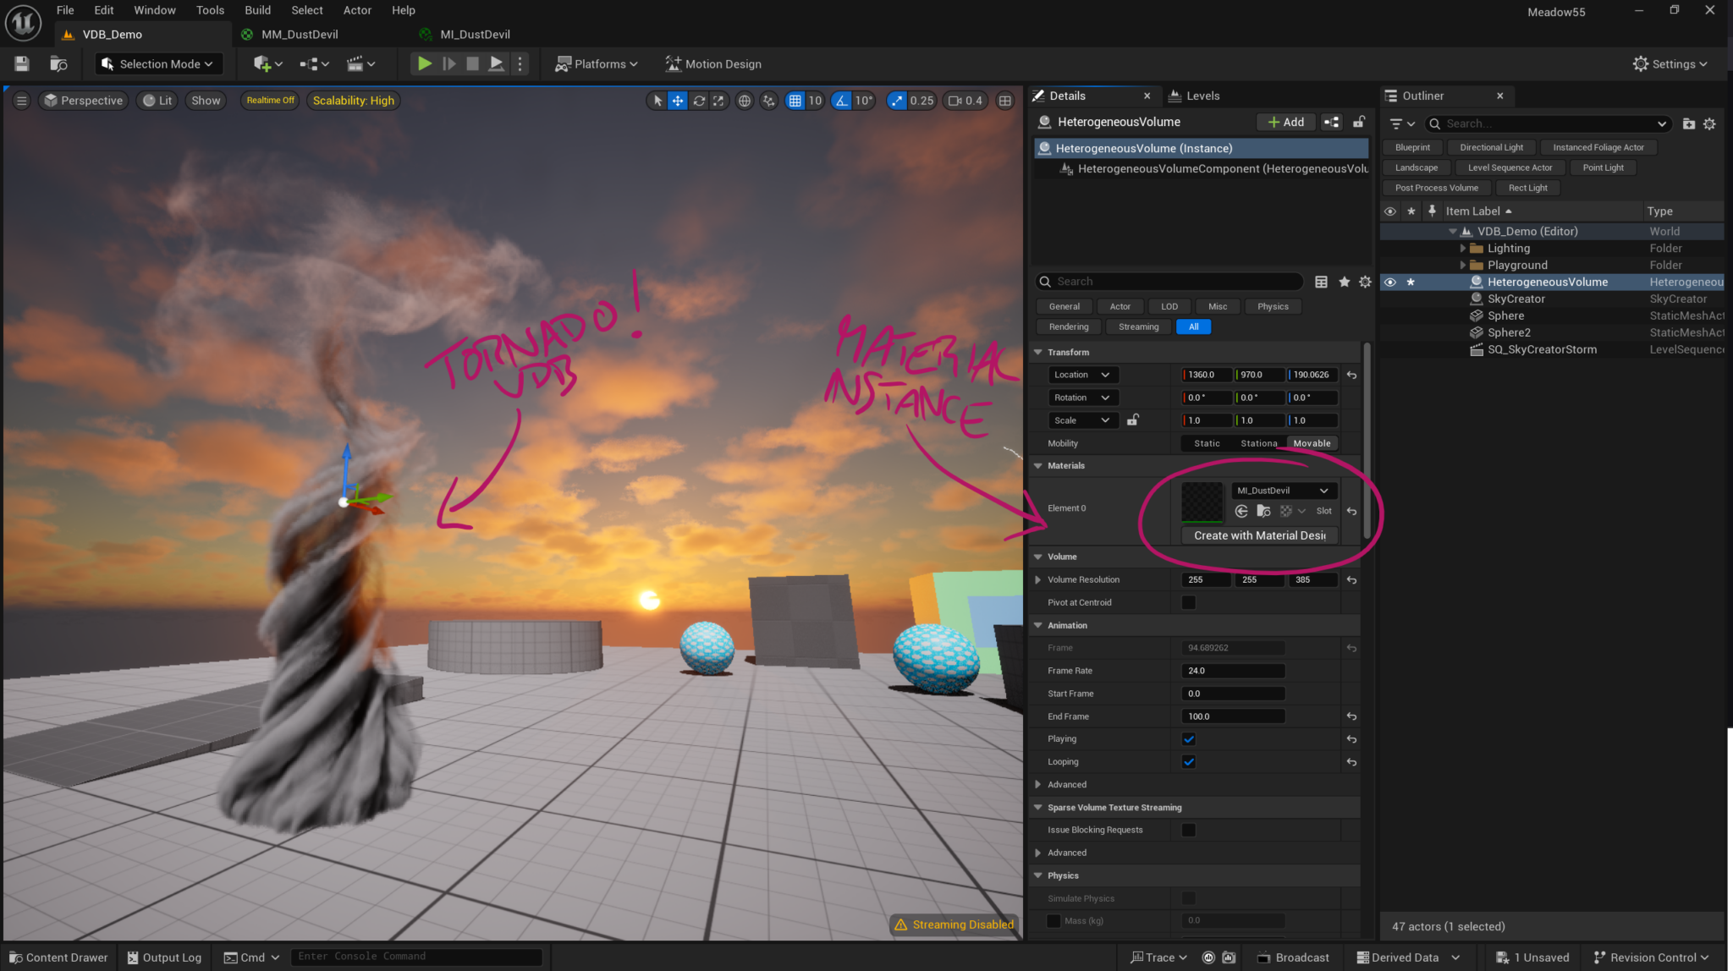The image size is (1733, 971).
Task: Browse to MI_DustDevil in the Content Browser
Action: point(1263,511)
